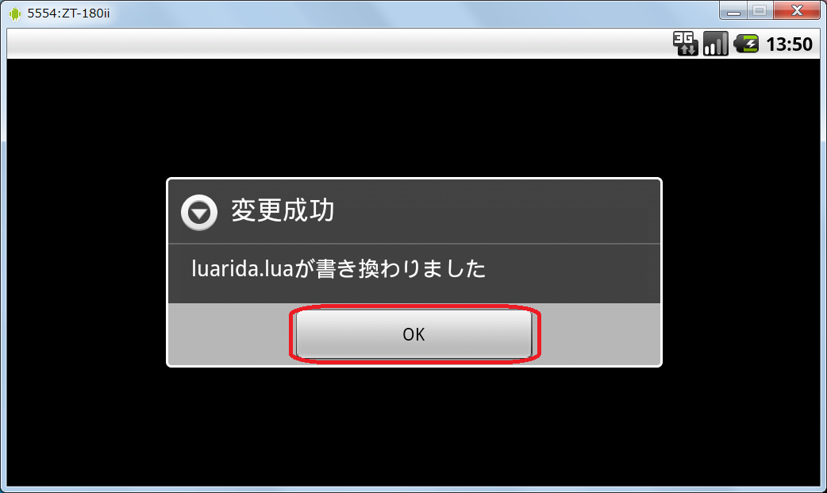Close the 5554:ZT-180ii emulator window
Image resolution: width=827 pixels, height=493 pixels.
pyautogui.click(x=796, y=10)
